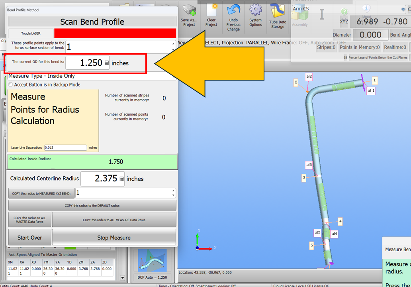This screenshot has width=411, height=287.
Task: Click the Calculated Centerline Radius field 2.375
Action: pos(102,179)
